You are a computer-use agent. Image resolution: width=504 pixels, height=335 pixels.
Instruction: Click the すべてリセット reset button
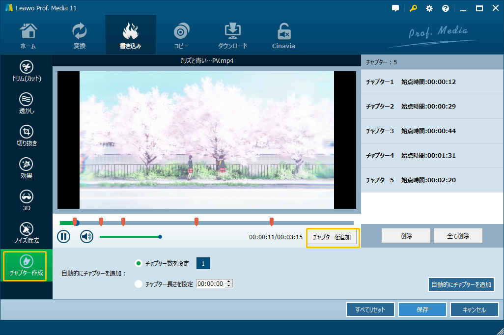point(370,309)
